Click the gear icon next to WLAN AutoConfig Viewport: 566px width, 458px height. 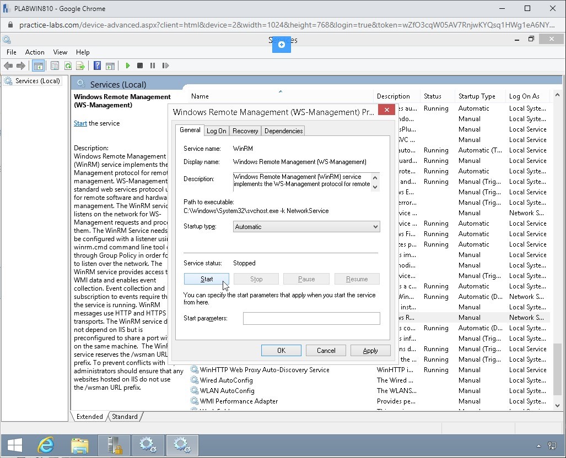pyautogui.click(x=195, y=390)
